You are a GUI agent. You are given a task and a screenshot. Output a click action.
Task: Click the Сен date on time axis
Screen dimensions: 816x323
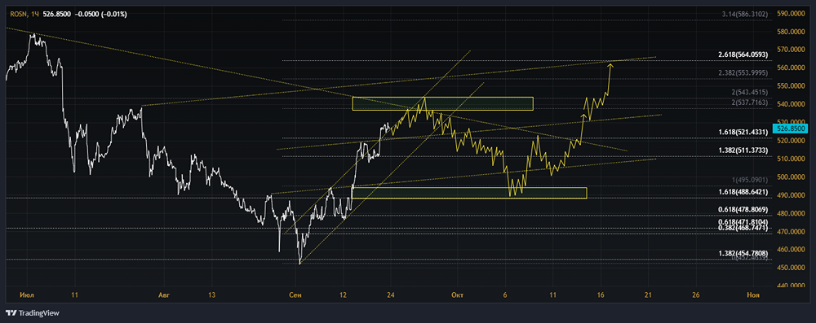point(295,295)
